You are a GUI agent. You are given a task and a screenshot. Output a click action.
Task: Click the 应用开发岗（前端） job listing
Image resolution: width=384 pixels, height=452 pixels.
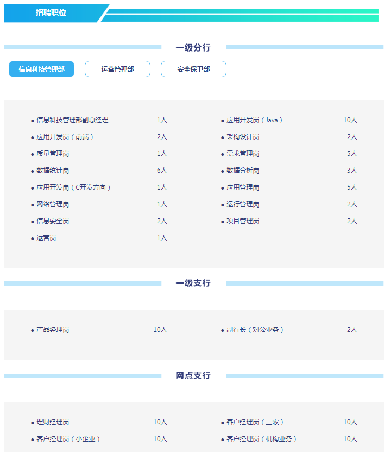[65, 137]
